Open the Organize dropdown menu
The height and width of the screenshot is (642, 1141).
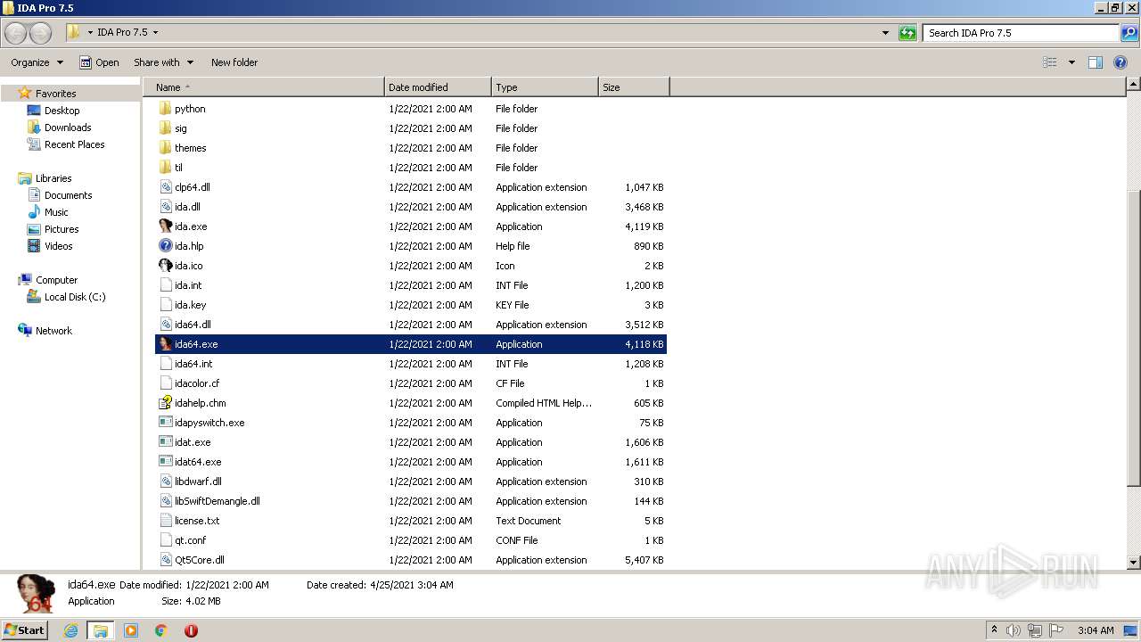[x=37, y=62]
